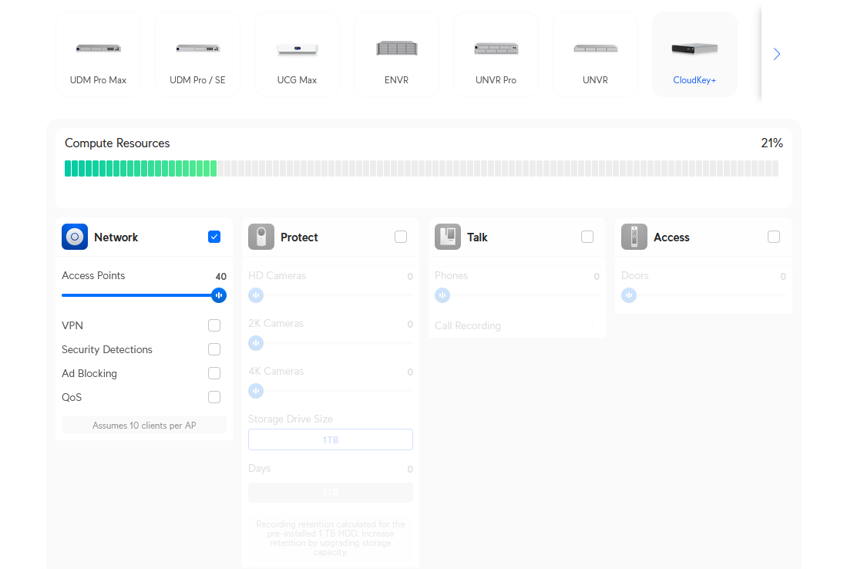Toggle the Call Recording checkbox
854x569 pixels.
587,325
